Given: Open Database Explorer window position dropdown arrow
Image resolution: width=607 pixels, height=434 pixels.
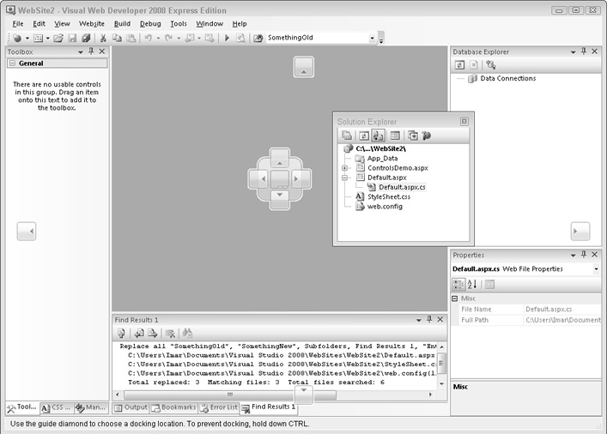Looking at the screenshot, I should click(x=573, y=51).
